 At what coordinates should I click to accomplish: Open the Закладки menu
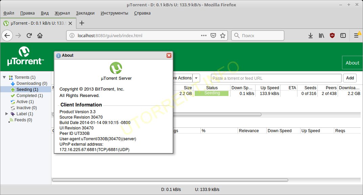[x=85, y=13]
